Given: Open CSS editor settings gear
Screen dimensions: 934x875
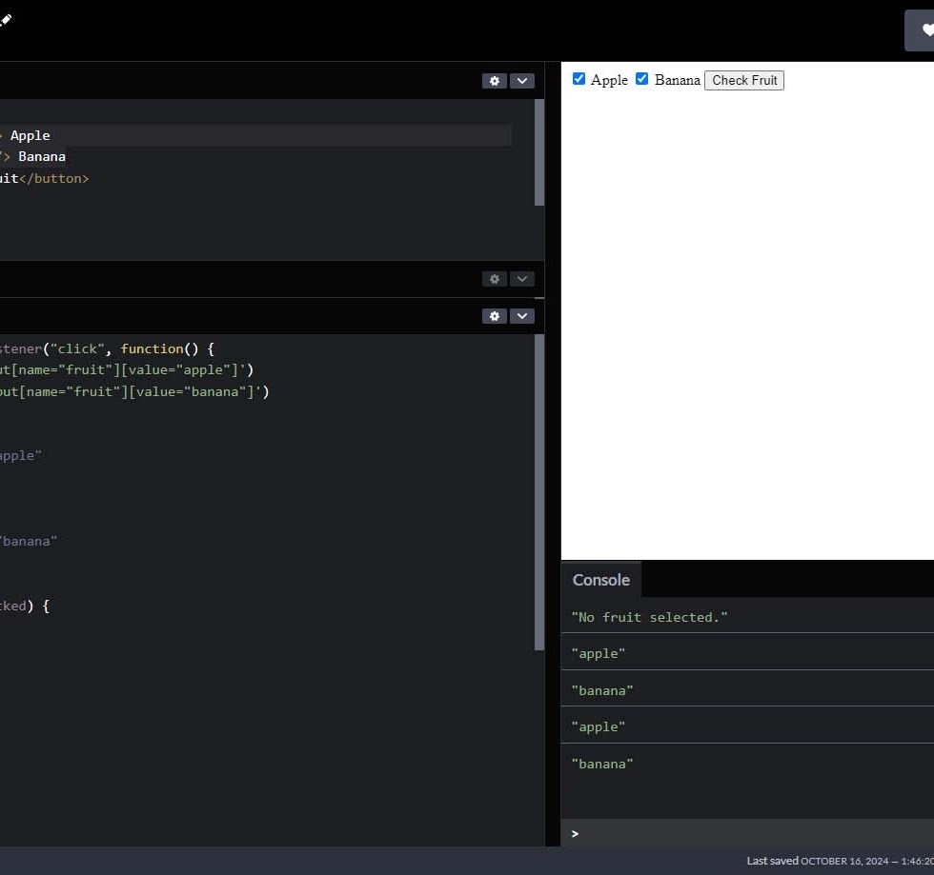Looking at the screenshot, I should (494, 279).
